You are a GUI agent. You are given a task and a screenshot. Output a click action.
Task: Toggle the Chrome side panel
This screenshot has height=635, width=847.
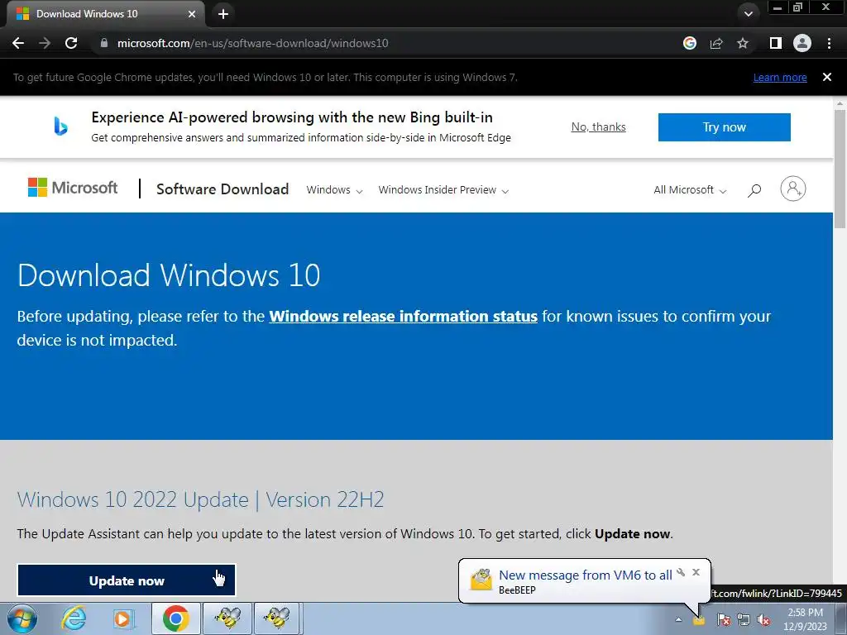coord(776,43)
